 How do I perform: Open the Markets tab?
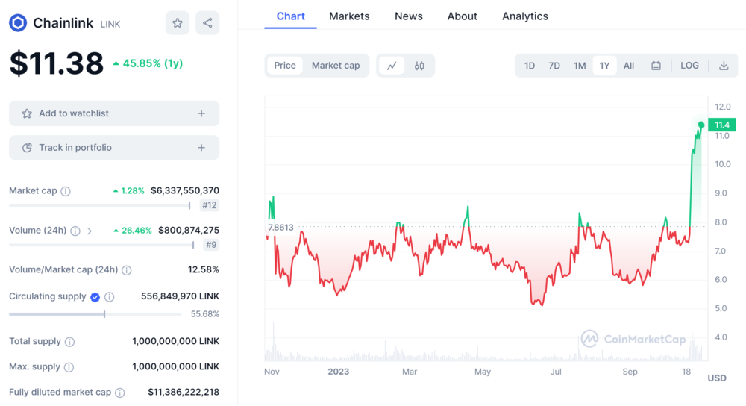(349, 16)
